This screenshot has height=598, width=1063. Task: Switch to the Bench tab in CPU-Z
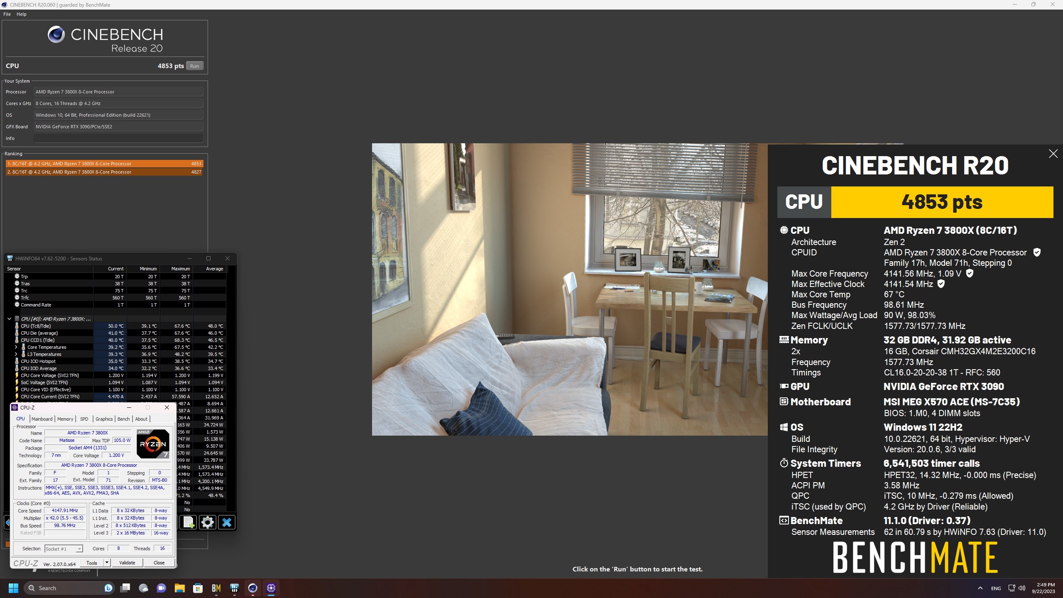(124, 419)
